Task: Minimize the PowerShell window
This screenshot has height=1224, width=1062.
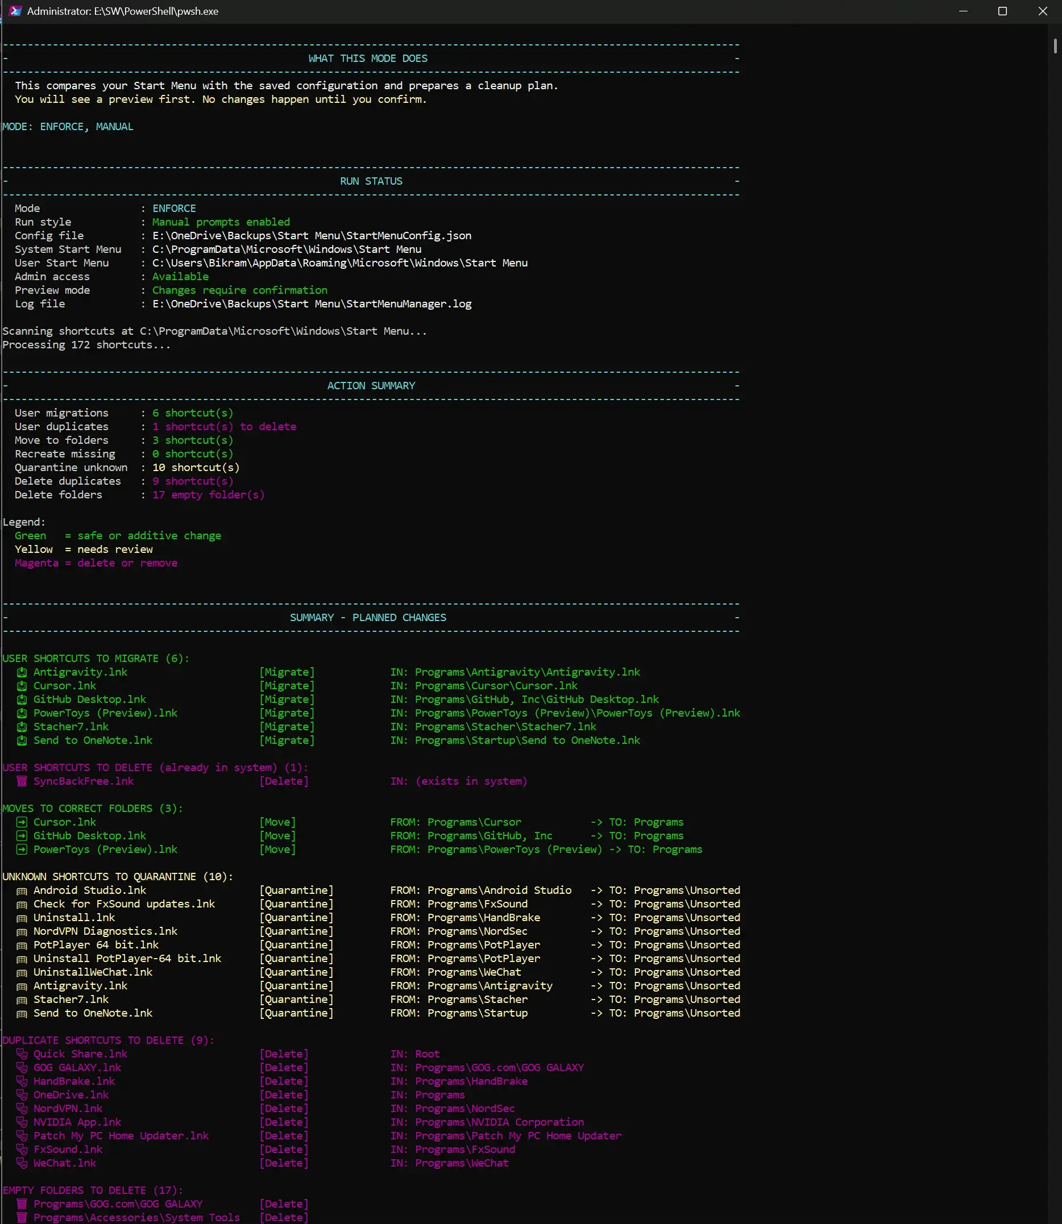Action: 963,11
